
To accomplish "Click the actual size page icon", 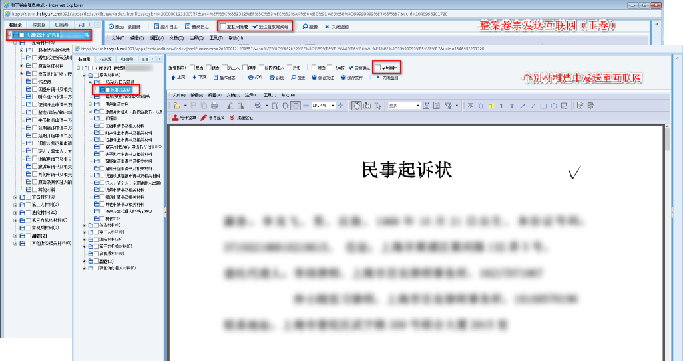I will click(x=274, y=106).
